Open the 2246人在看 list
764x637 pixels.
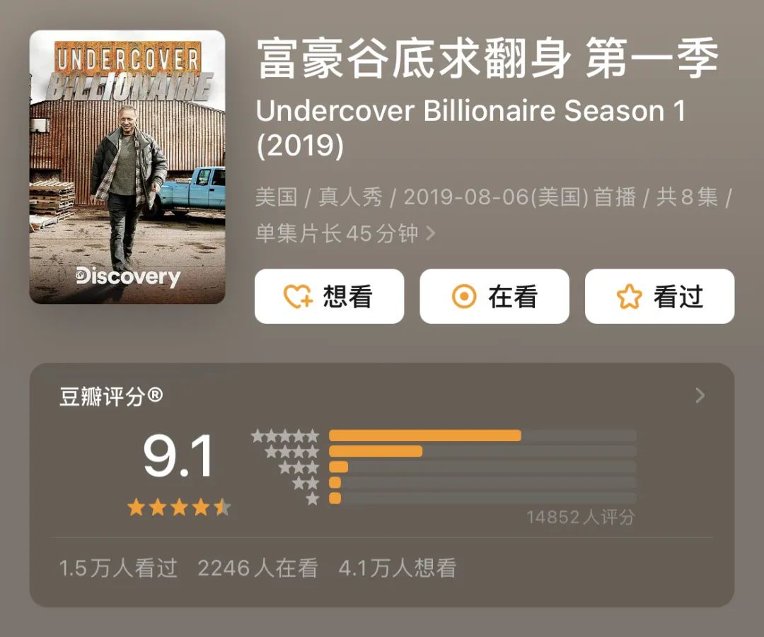257,568
